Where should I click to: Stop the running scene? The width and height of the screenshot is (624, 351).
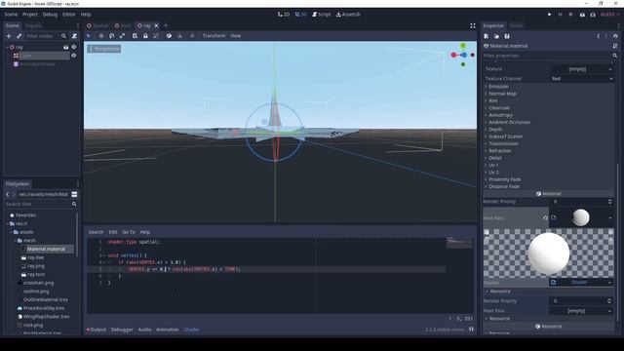(570, 15)
